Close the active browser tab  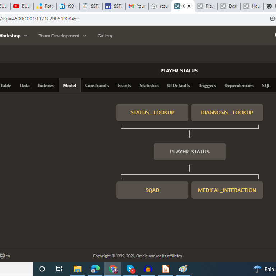[189, 6]
